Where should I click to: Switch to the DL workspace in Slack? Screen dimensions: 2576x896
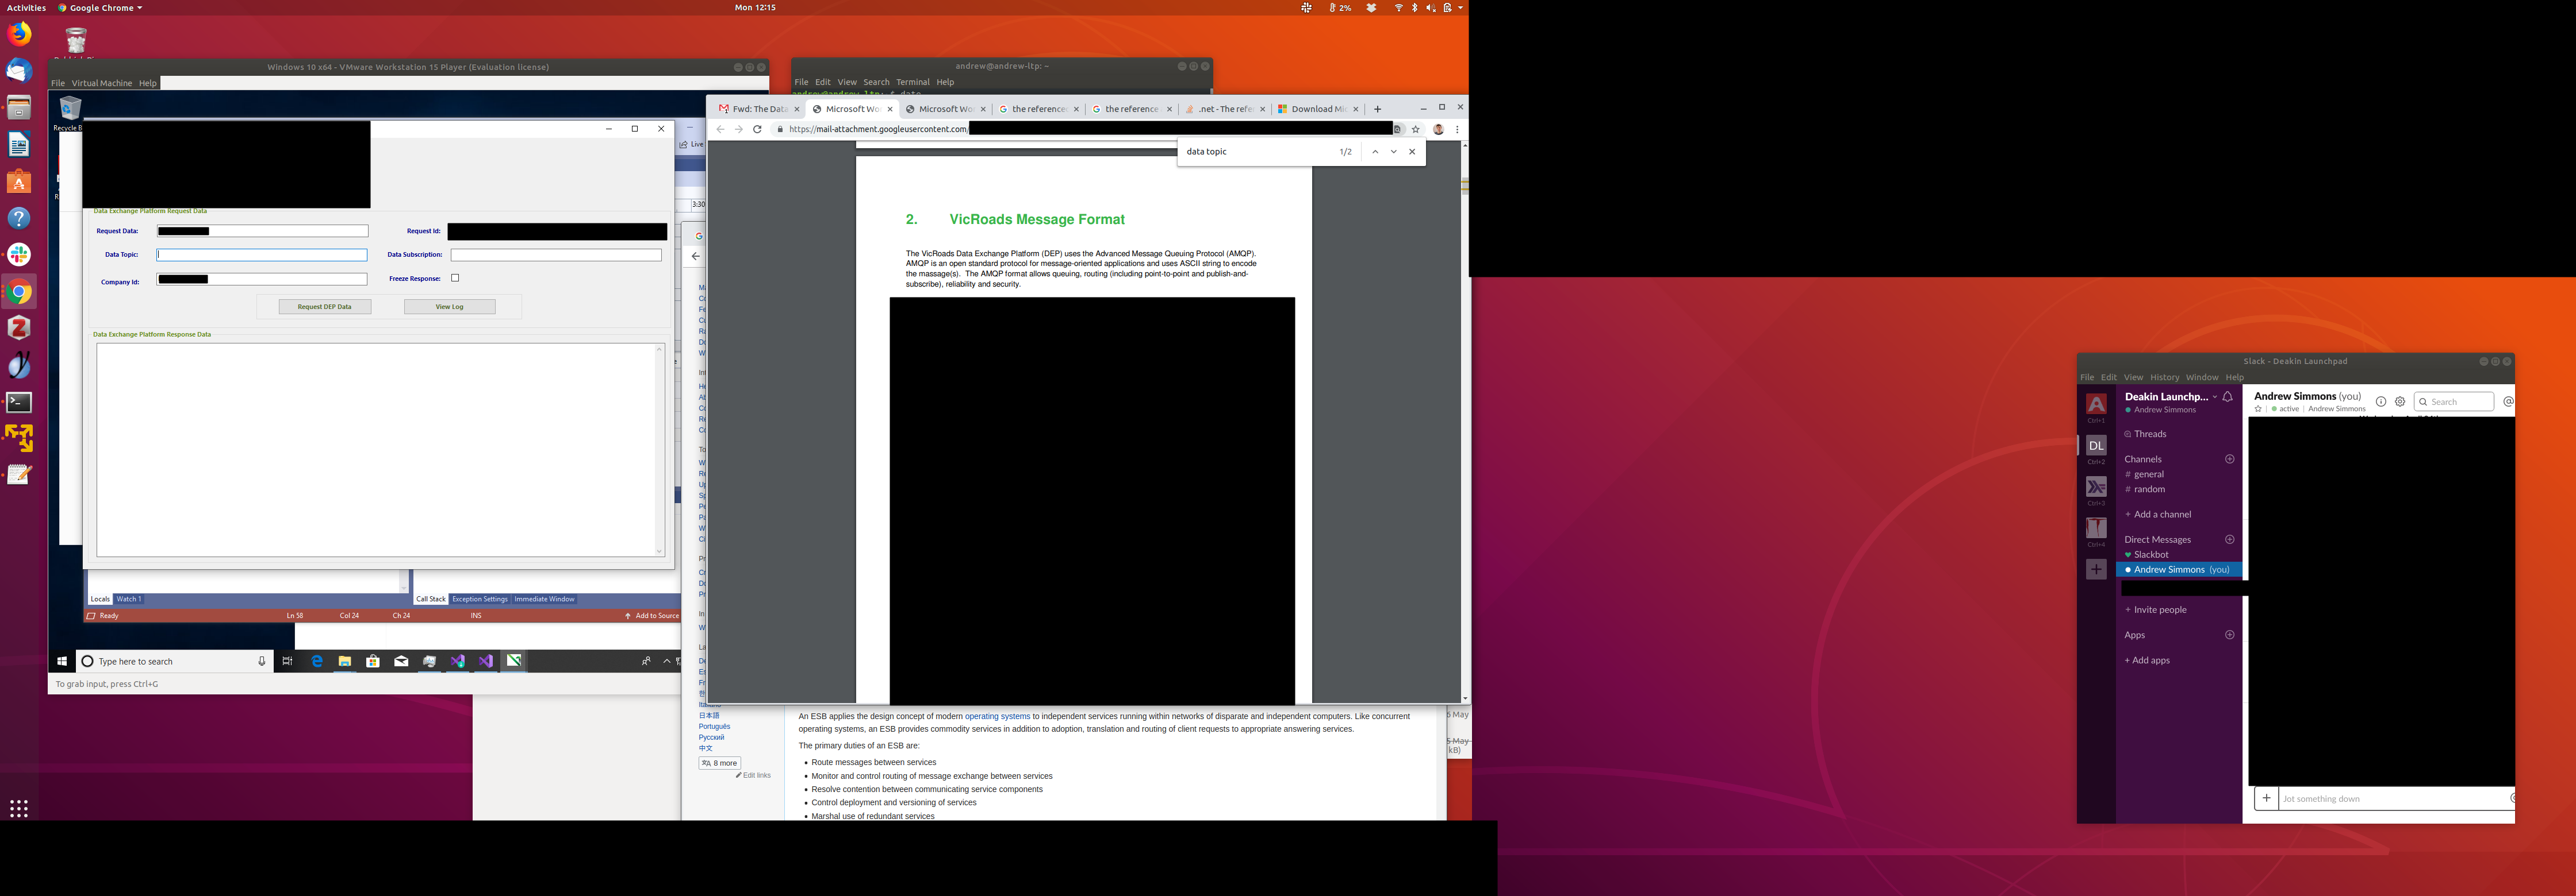click(2096, 446)
